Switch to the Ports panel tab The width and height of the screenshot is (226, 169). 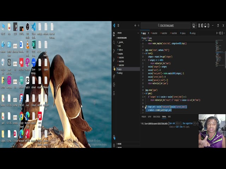coord(169,117)
